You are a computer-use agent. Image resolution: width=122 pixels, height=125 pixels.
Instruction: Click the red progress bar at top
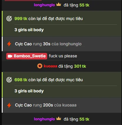[23, 0]
